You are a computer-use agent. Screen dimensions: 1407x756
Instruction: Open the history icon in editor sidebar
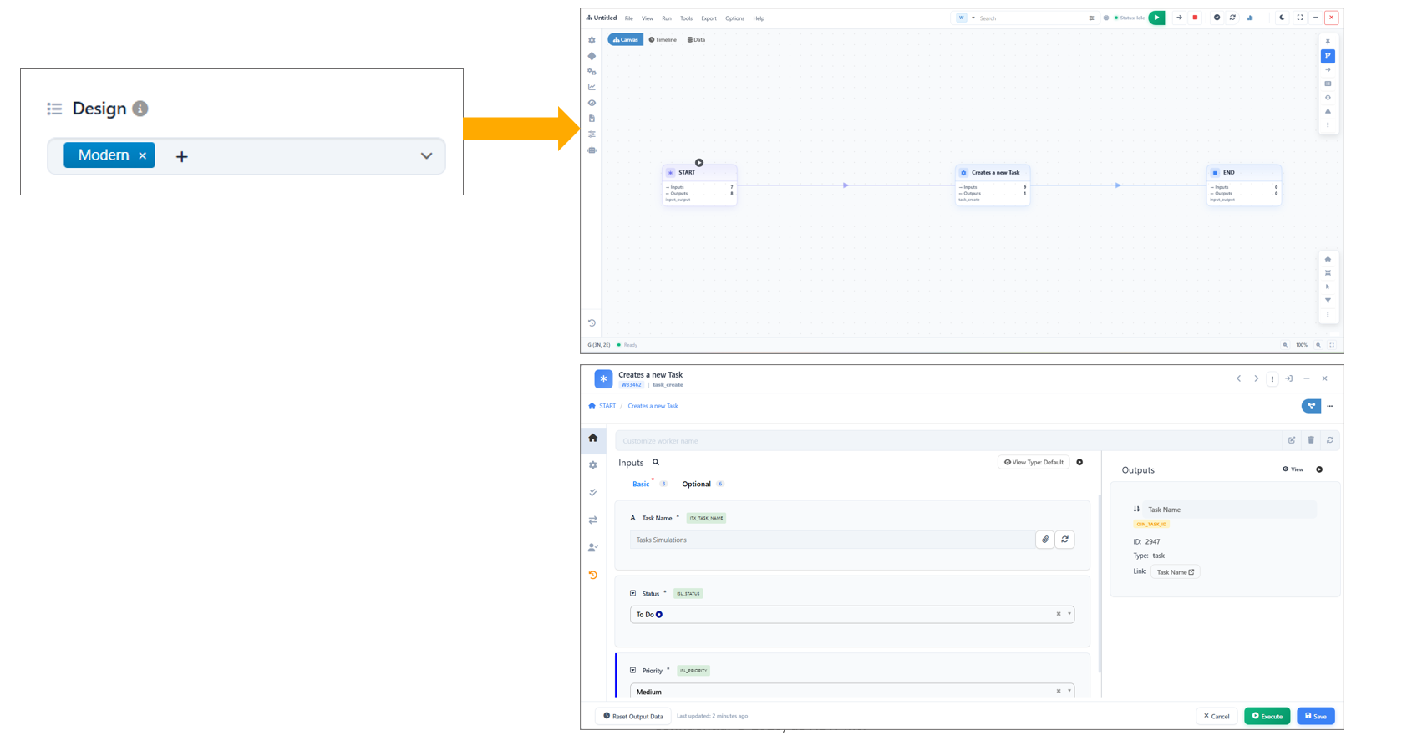[593, 575]
